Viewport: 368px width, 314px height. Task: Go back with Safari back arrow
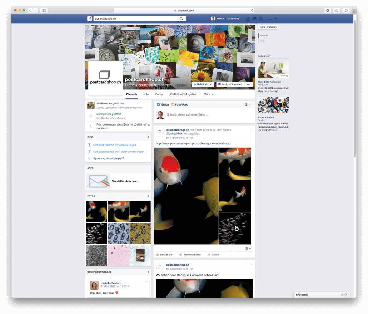pyautogui.click(x=30, y=10)
